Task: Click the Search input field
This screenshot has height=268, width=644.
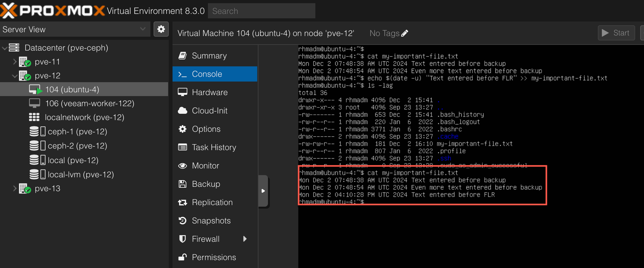Action: 261,11
